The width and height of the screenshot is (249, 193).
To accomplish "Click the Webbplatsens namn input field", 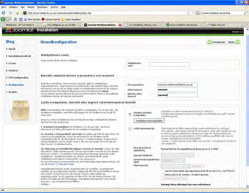I will pos(169,64).
